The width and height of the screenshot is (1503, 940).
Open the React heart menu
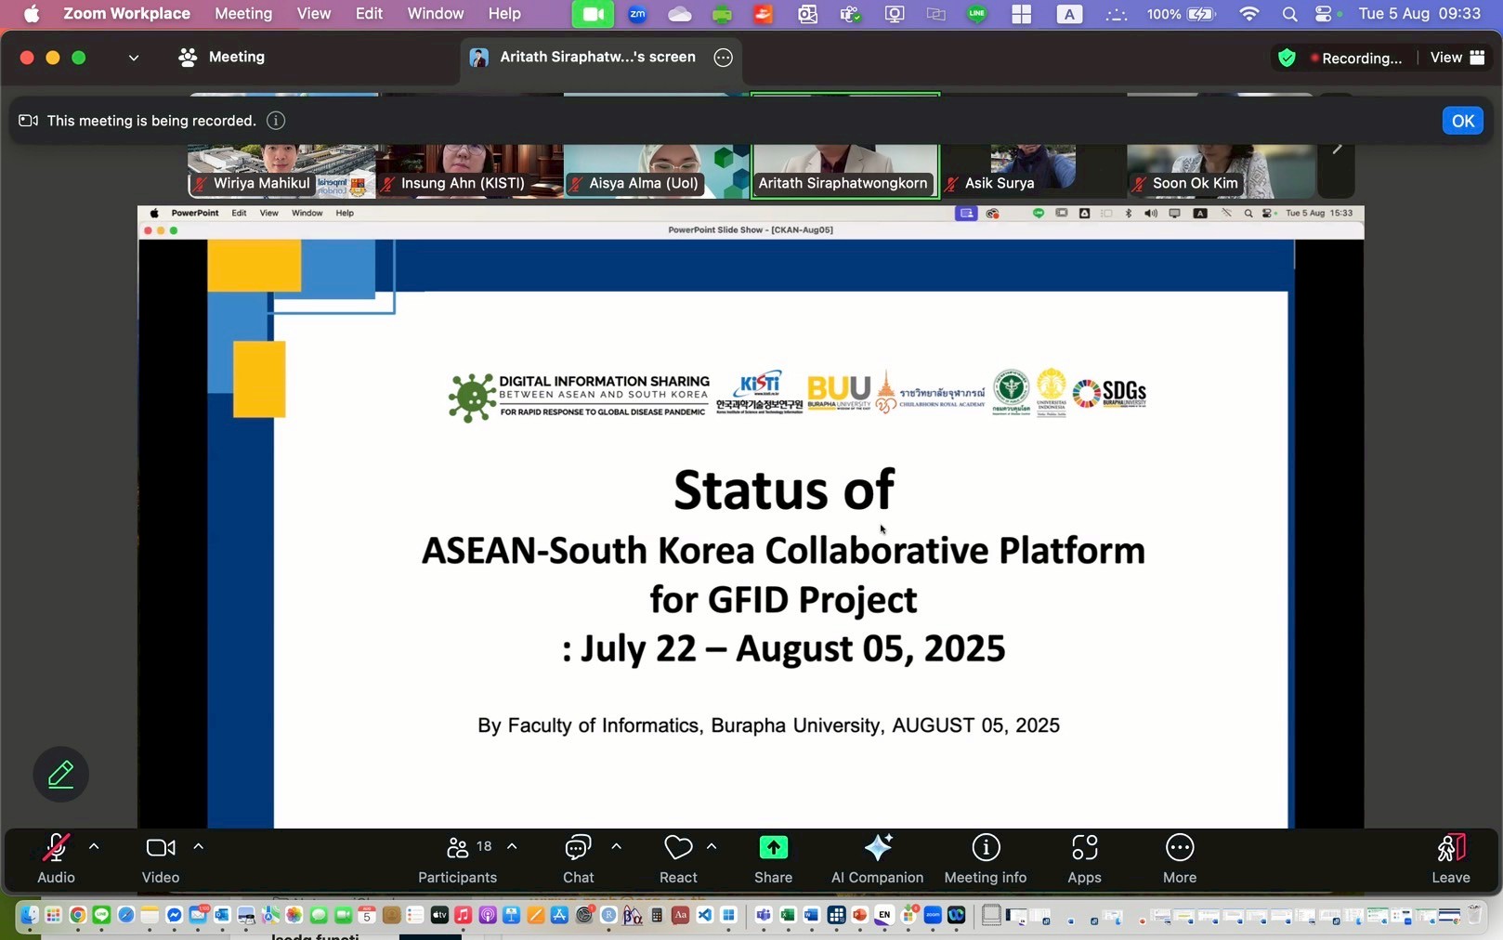tap(678, 859)
